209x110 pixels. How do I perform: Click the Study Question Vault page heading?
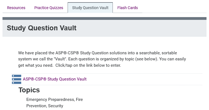[42, 28]
